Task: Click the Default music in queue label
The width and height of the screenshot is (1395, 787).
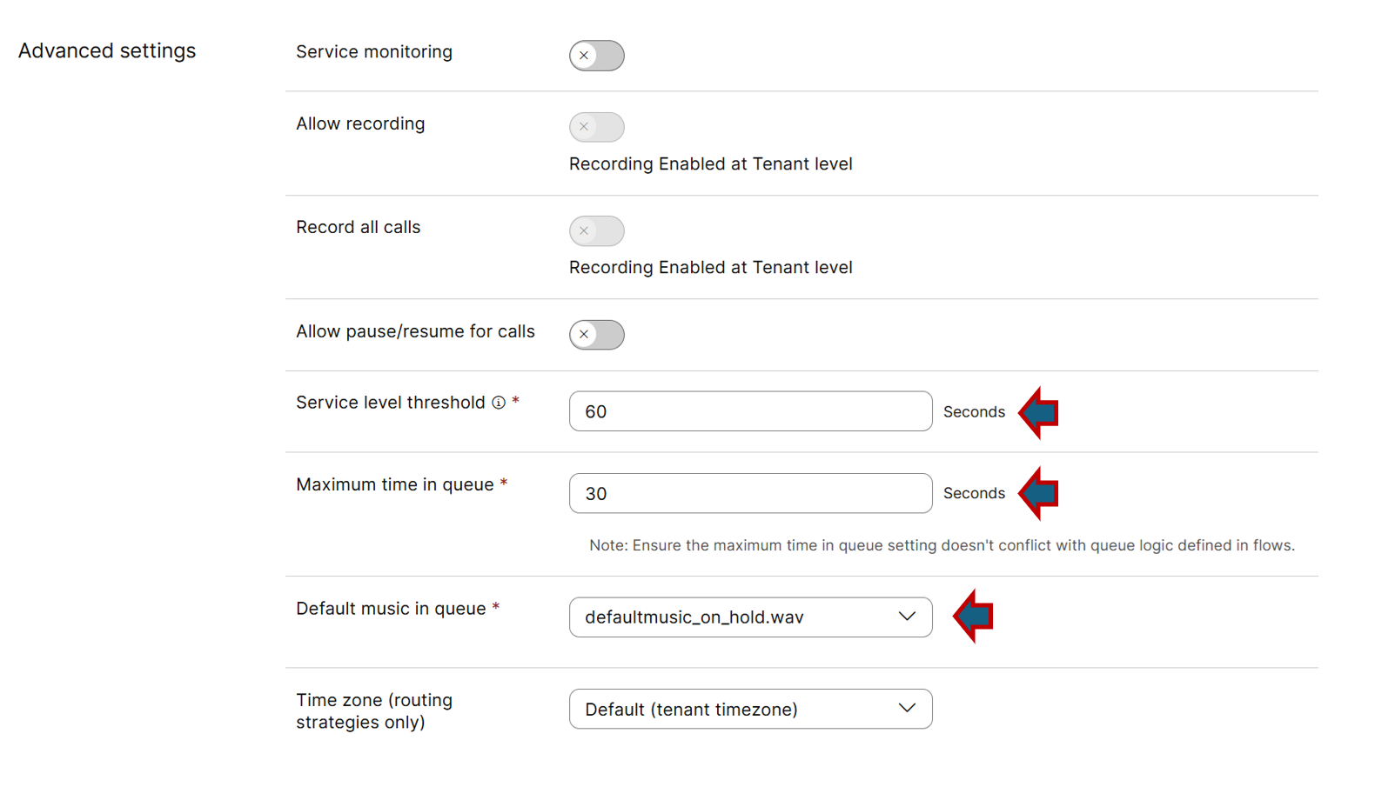Action: coord(391,609)
